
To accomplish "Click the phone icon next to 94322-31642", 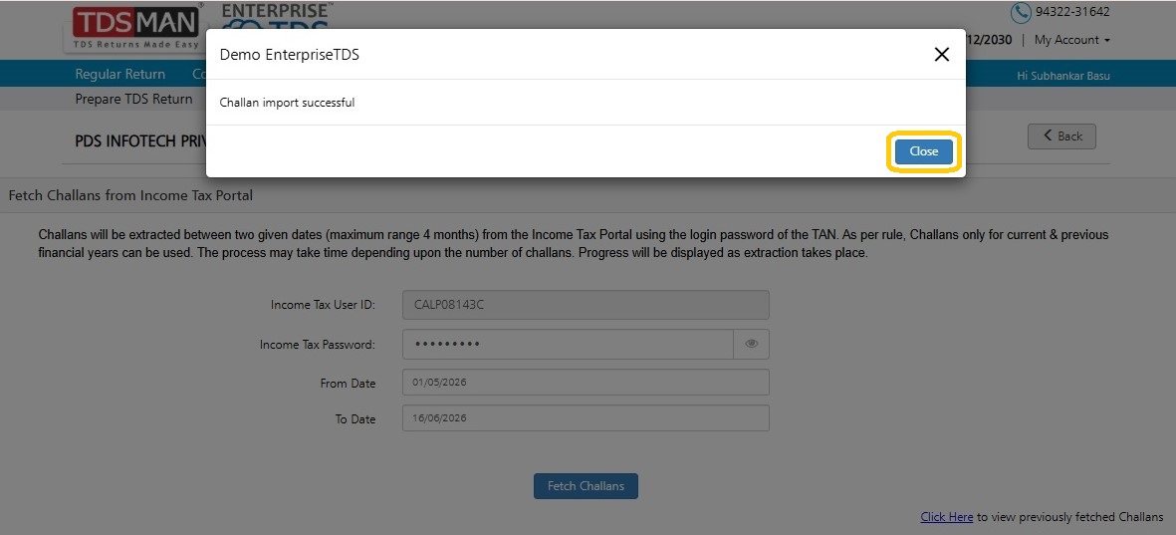I will pyautogui.click(x=1020, y=12).
